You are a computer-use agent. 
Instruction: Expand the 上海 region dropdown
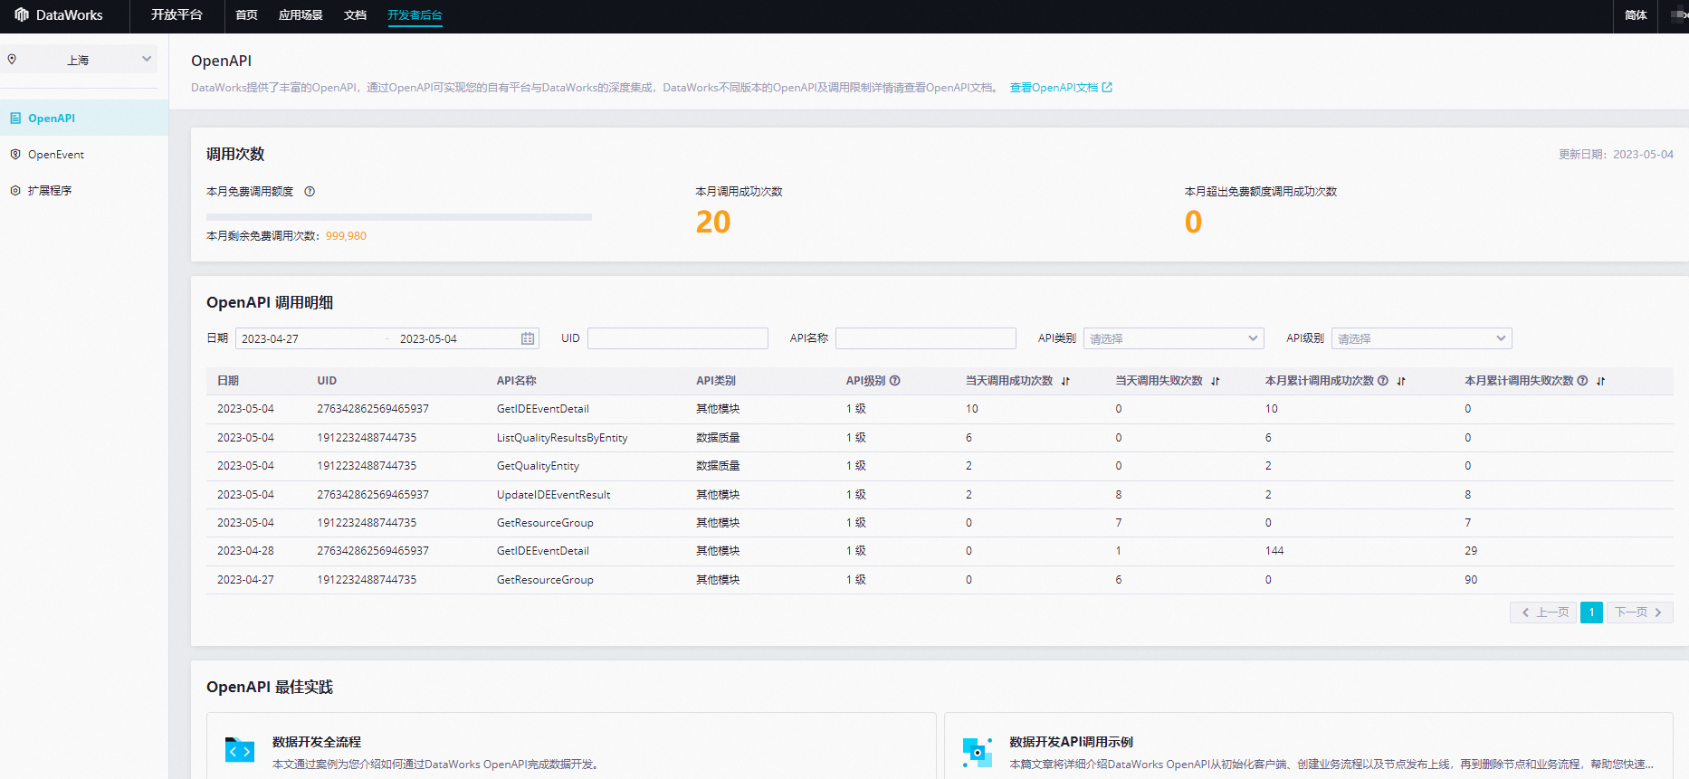(x=79, y=59)
